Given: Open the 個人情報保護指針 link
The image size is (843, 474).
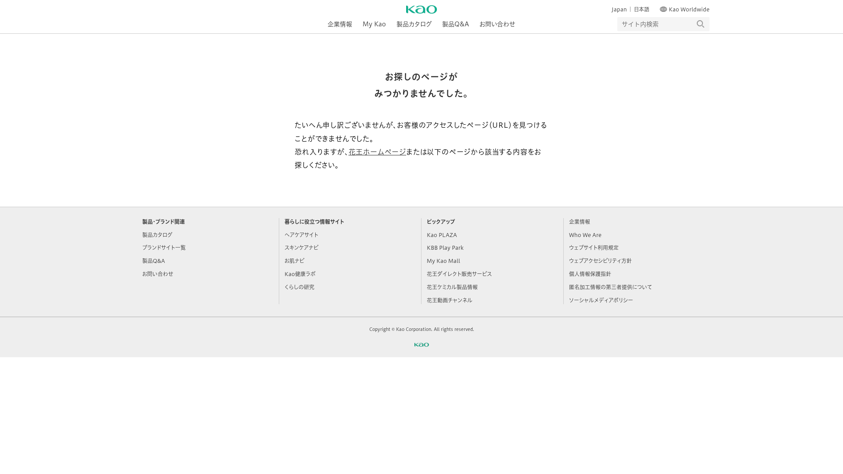Looking at the screenshot, I should click(590, 274).
